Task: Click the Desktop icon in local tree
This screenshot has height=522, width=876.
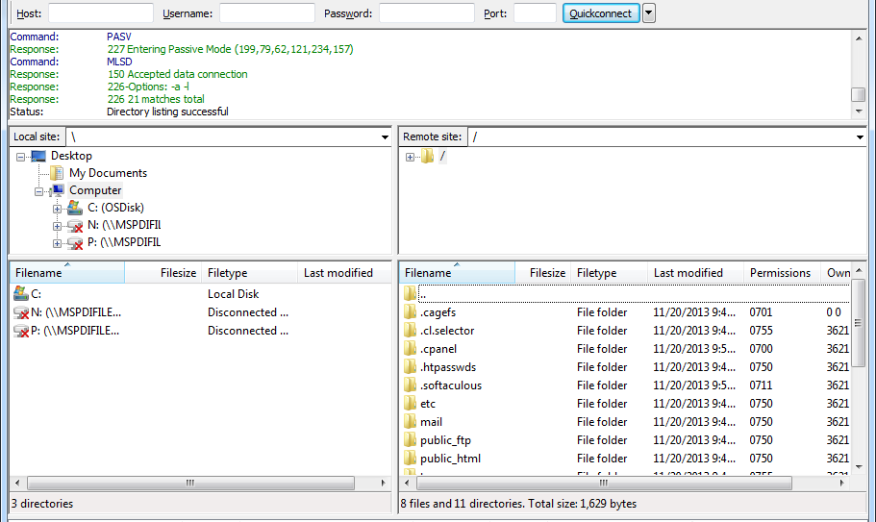Action: tap(38, 156)
